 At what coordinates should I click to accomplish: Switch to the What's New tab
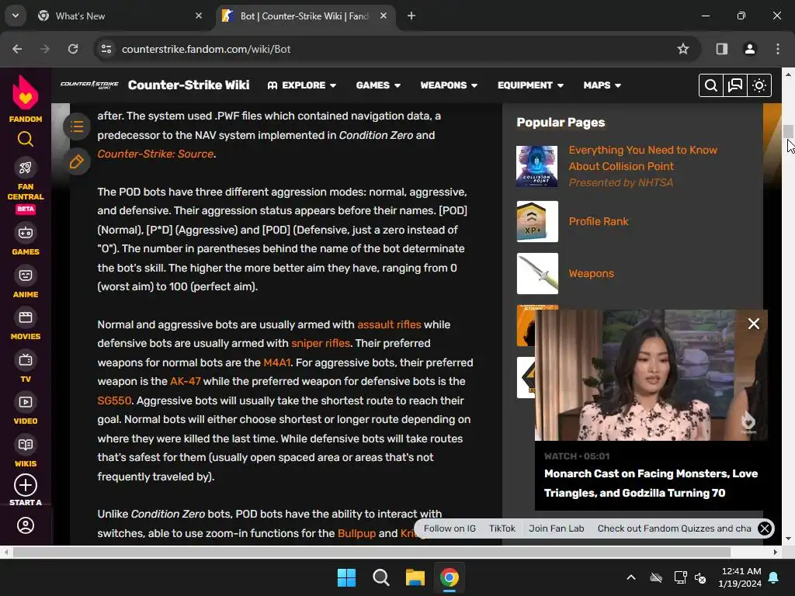click(120, 16)
